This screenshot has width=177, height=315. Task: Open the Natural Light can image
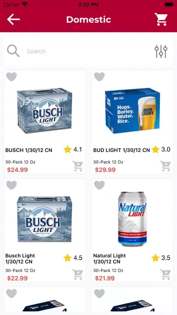coord(132,219)
